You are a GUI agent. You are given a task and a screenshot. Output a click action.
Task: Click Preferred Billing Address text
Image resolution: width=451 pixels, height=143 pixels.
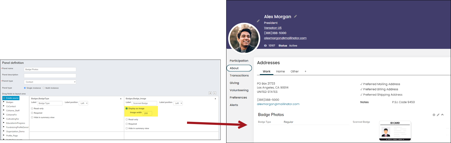(381, 89)
